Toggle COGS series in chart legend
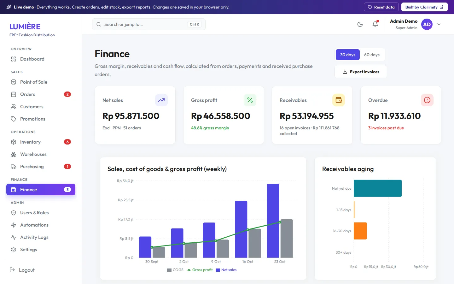 tap(175, 270)
